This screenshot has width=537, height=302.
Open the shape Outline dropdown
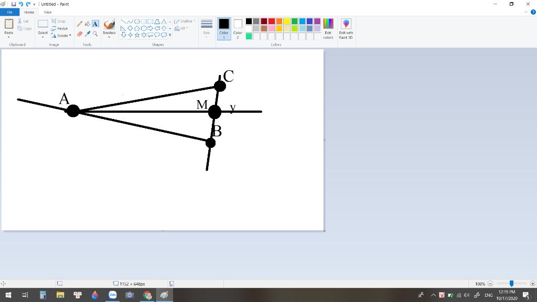pyautogui.click(x=185, y=21)
